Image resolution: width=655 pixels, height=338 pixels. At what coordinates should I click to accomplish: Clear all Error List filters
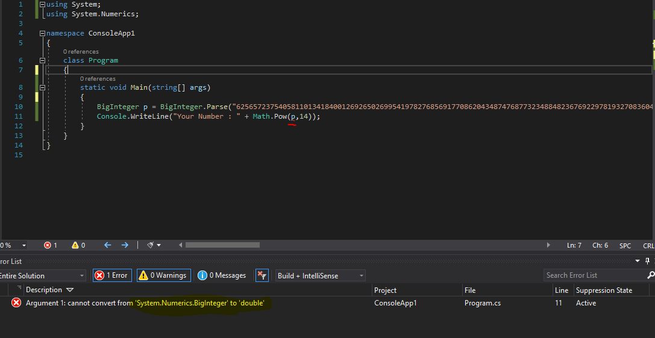point(262,275)
